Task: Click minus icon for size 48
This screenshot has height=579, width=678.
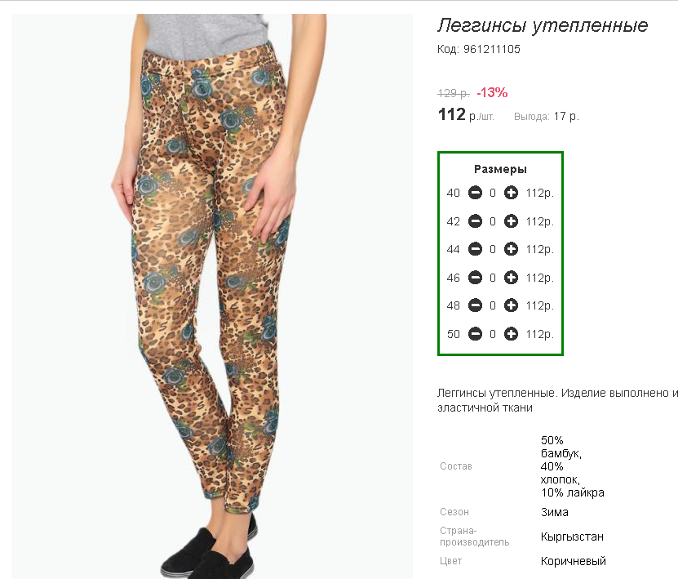Action: (x=475, y=305)
